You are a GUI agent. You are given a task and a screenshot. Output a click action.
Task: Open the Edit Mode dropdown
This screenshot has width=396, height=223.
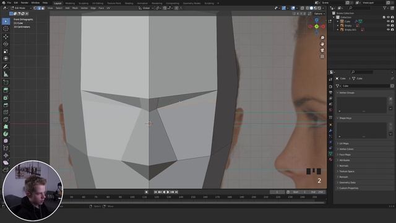21,8
